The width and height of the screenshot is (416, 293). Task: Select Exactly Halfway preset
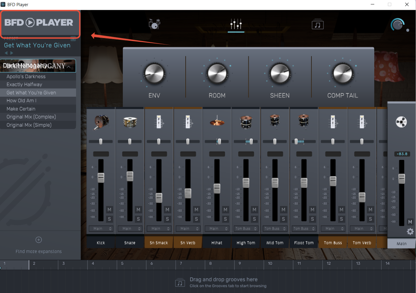(x=38, y=85)
